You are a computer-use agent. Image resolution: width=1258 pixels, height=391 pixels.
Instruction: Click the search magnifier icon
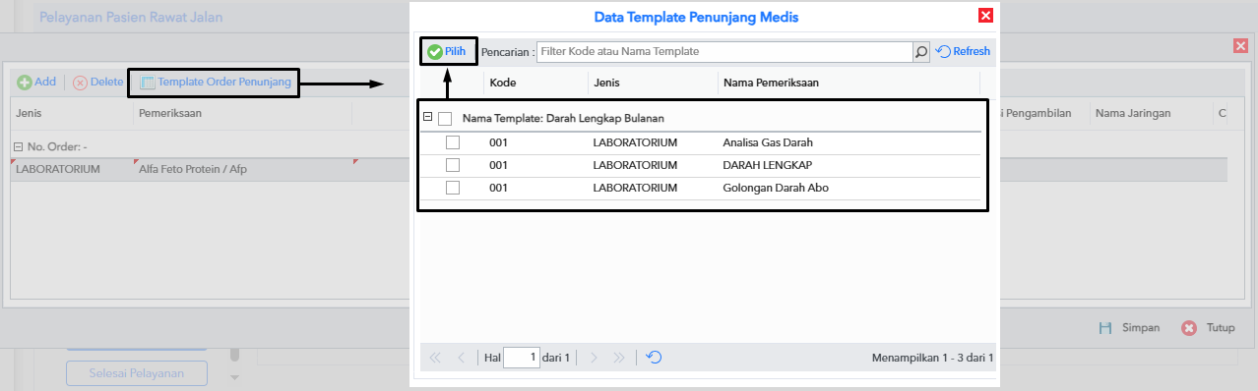click(921, 51)
